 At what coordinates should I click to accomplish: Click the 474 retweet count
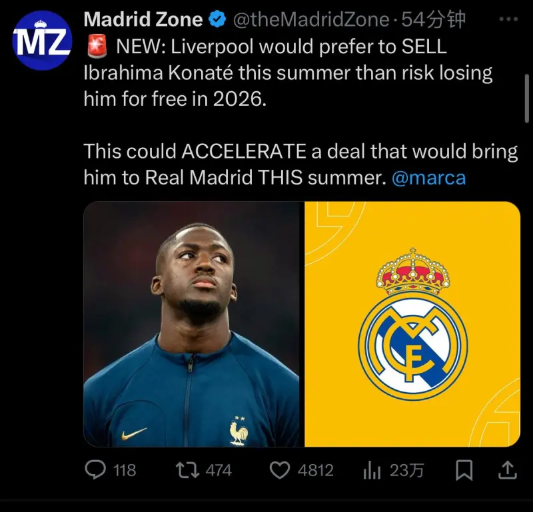(x=219, y=471)
